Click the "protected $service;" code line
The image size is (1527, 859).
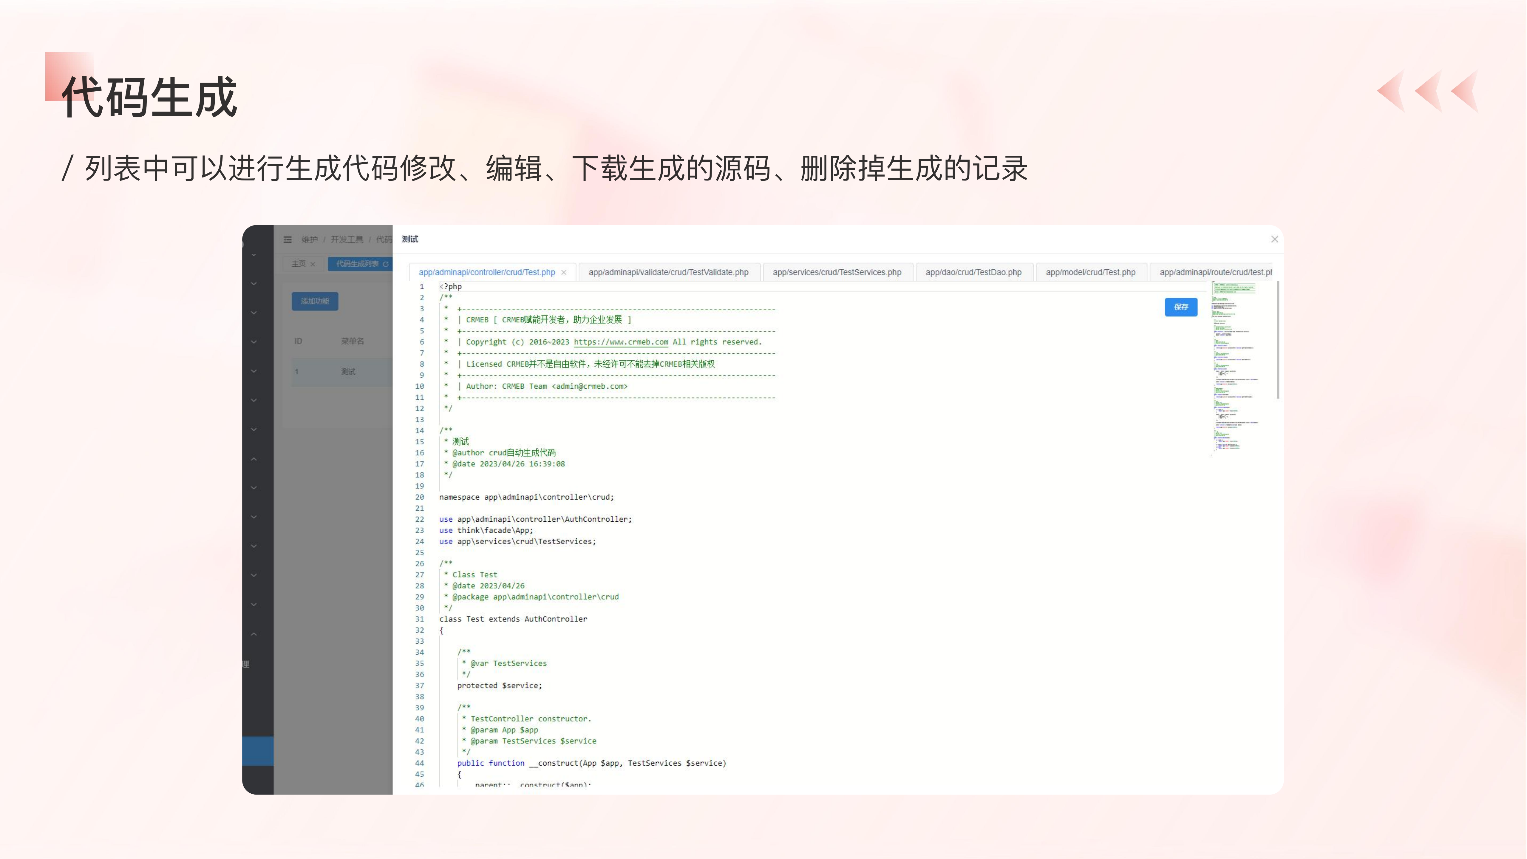point(499,686)
